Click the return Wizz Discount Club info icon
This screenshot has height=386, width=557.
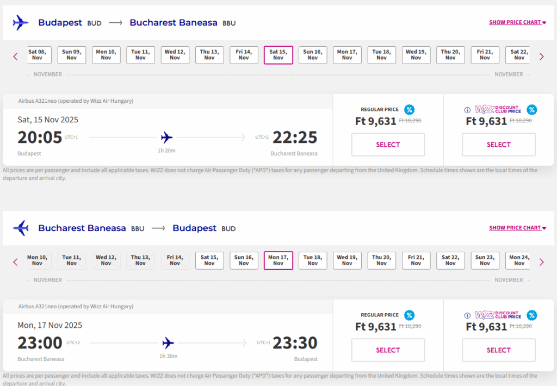pyautogui.click(x=467, y=315)
